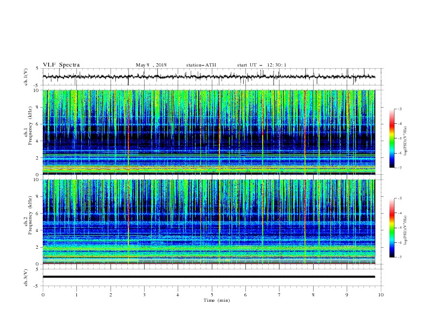Click the ch.3 flat black waveform trace

pos(209,277)
